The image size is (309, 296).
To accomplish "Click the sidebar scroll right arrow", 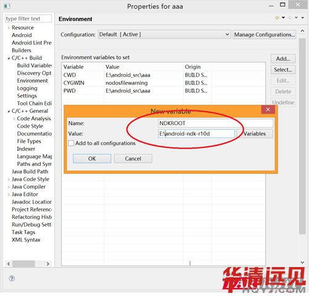I will click(x=48, y=264).
